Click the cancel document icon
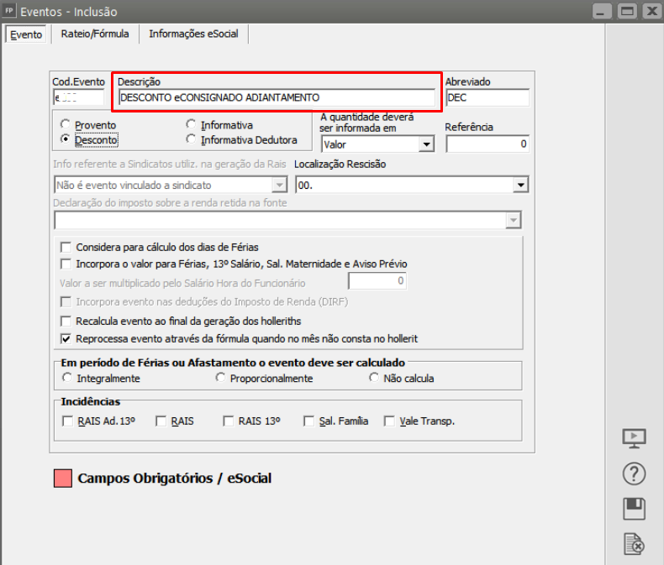The height and width of the screenshot is (565, 664). pos(633,544)
